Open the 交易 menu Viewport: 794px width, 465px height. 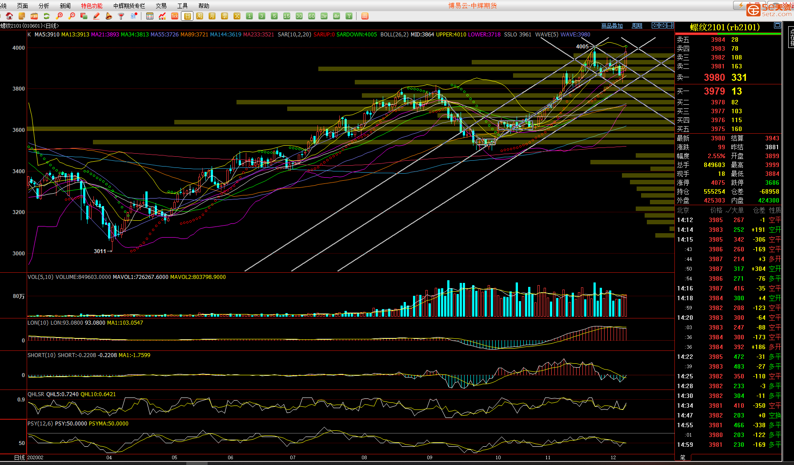[x=161, y=6]
